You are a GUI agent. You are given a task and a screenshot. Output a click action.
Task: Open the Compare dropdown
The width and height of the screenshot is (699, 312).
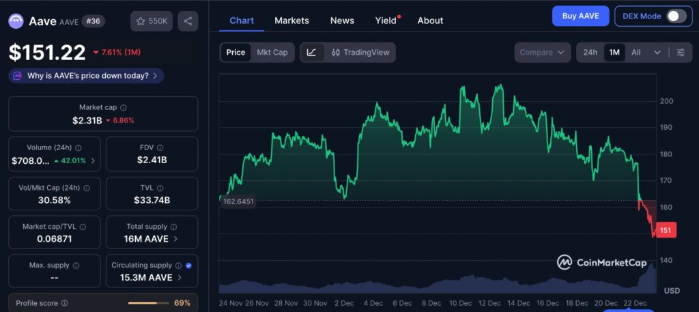[x=542, y=53]
